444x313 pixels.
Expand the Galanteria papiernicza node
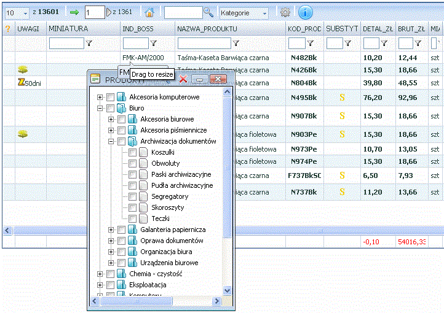111,230
